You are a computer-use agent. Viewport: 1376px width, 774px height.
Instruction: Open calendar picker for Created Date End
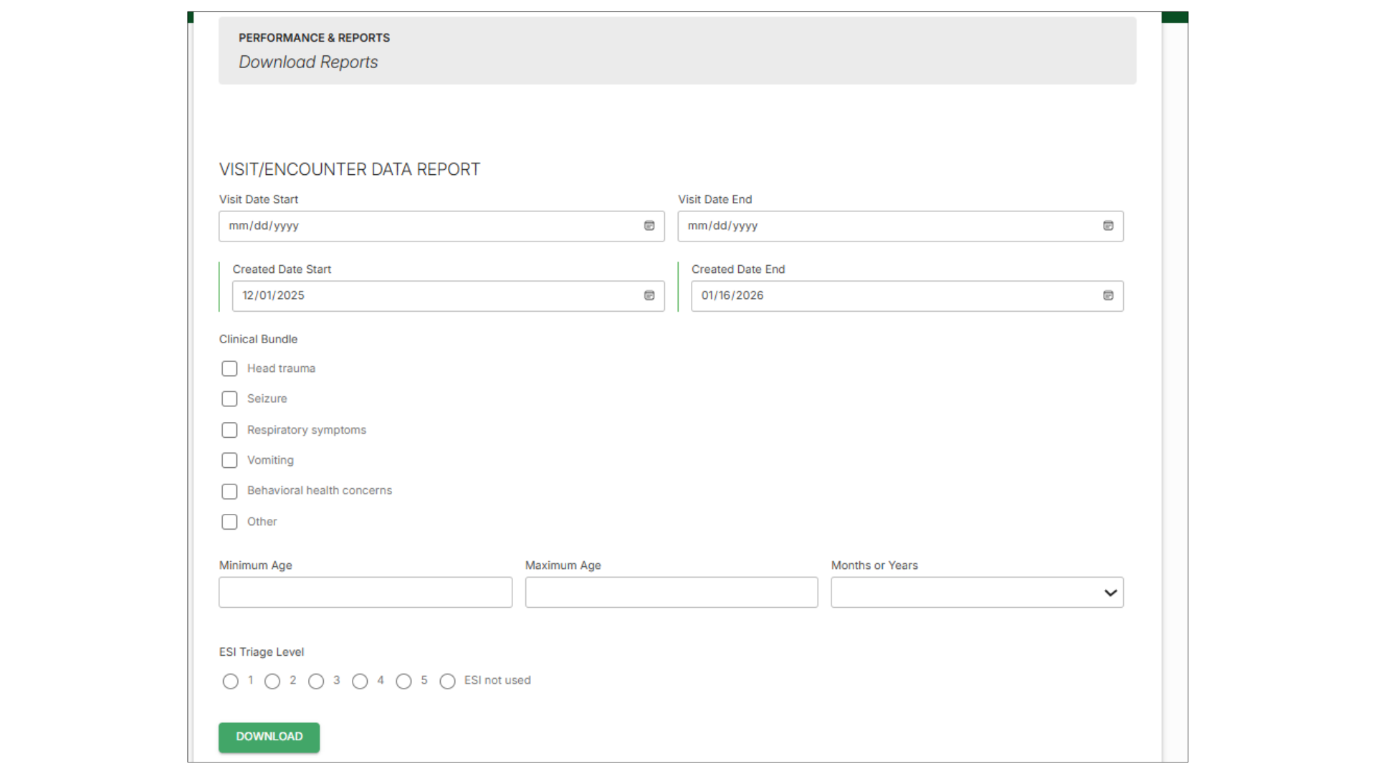pyautogui.click(x=1108, y=295)
